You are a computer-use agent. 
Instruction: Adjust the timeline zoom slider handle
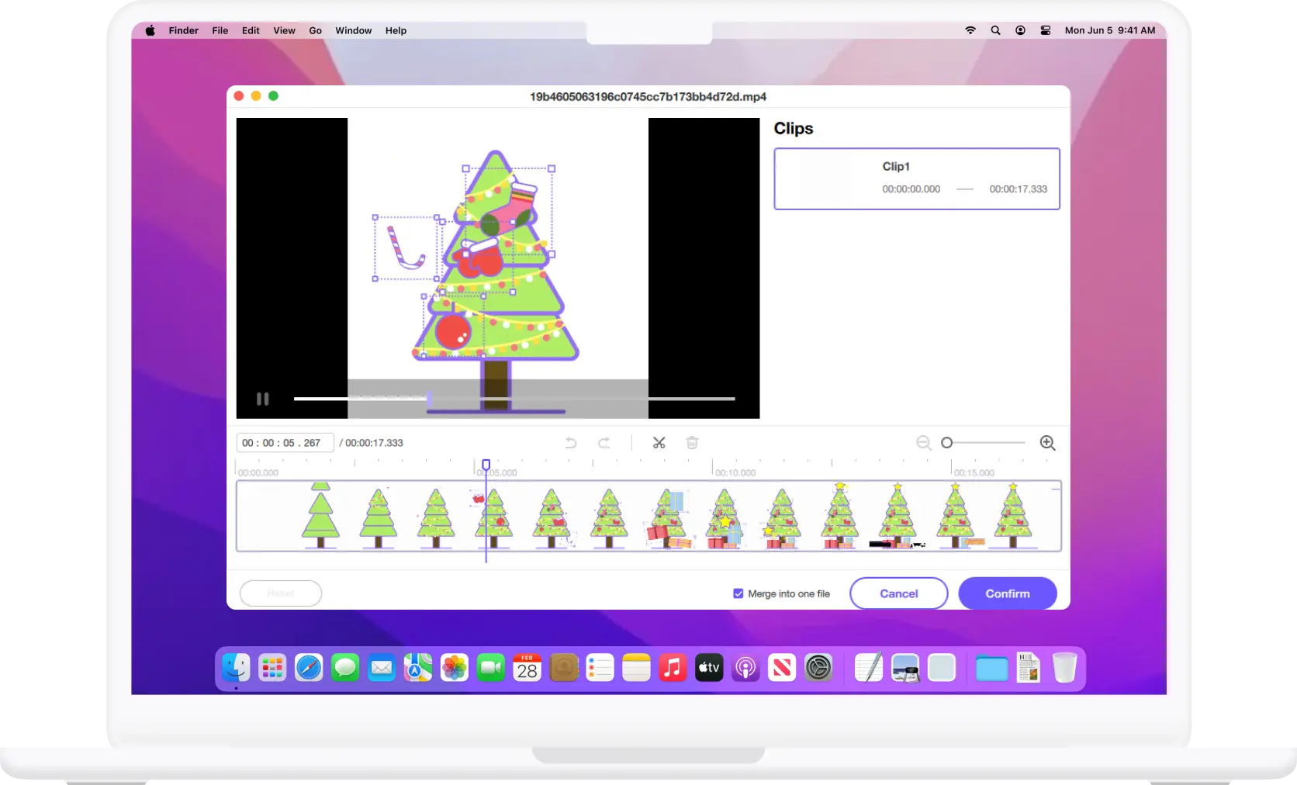[946, 443]
